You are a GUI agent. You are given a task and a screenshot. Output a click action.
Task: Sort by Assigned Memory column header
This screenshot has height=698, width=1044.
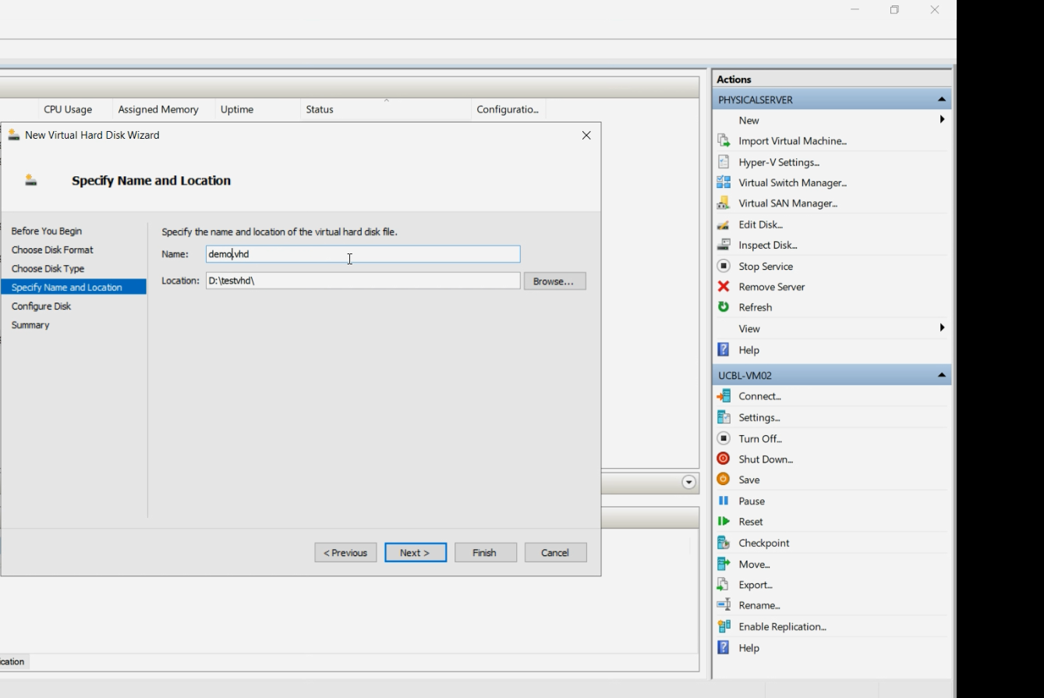tap(158, 109)
